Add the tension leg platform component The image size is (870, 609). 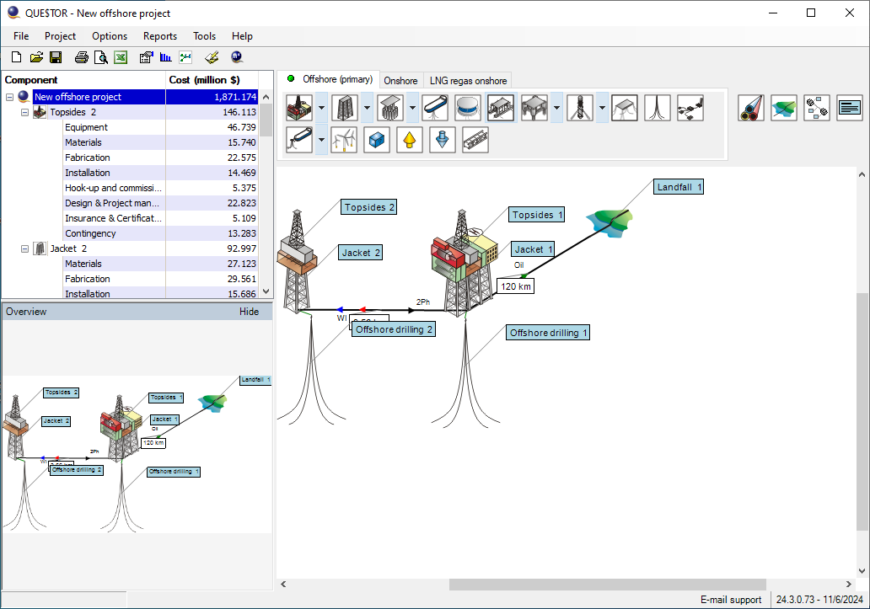(x=534, y=108)
